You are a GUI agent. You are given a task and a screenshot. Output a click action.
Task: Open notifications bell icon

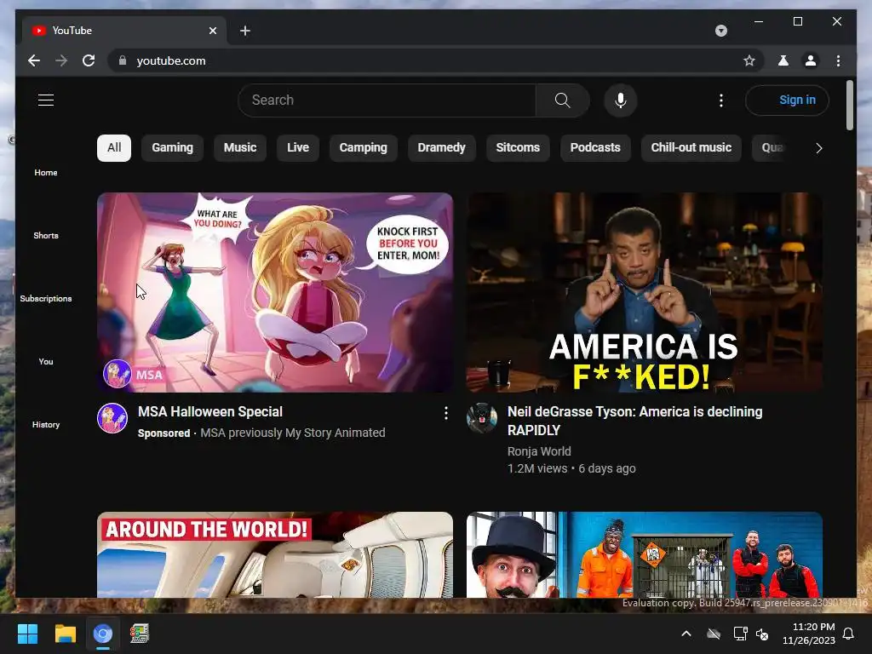click(x=849, y=634)
